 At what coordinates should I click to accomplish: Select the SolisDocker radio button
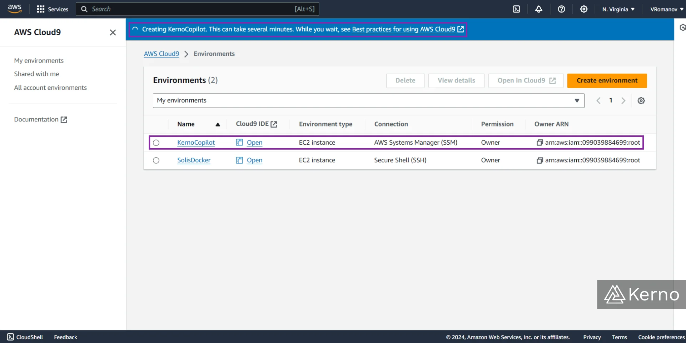click(x=156, y=160)
